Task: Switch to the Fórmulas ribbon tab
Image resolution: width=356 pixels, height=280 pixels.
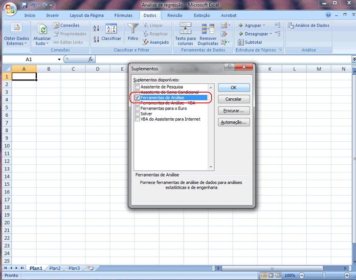Action: (x=123, y=15)
